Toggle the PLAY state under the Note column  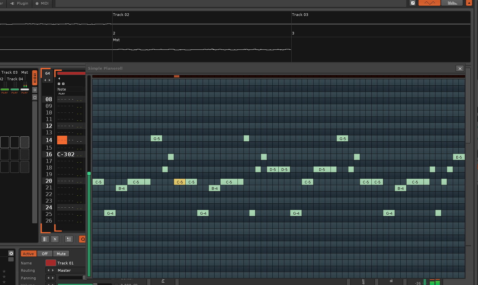62,94
